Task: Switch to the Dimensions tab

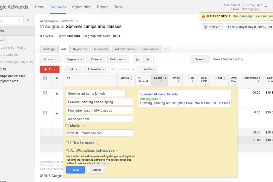Action: click(x=150, y=49)
